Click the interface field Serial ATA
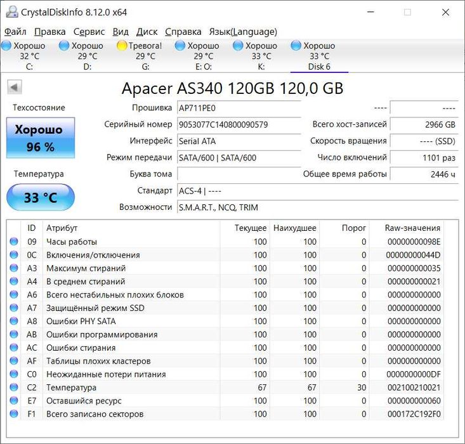465x444 pixels. [x=239, y=141]
